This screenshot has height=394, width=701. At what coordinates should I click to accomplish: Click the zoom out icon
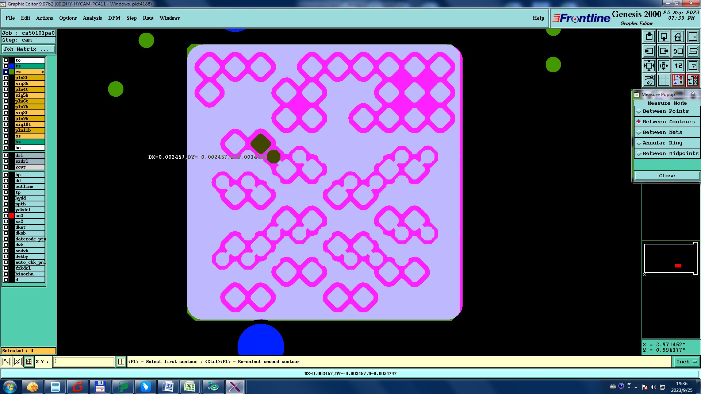[x=663, y=66]
